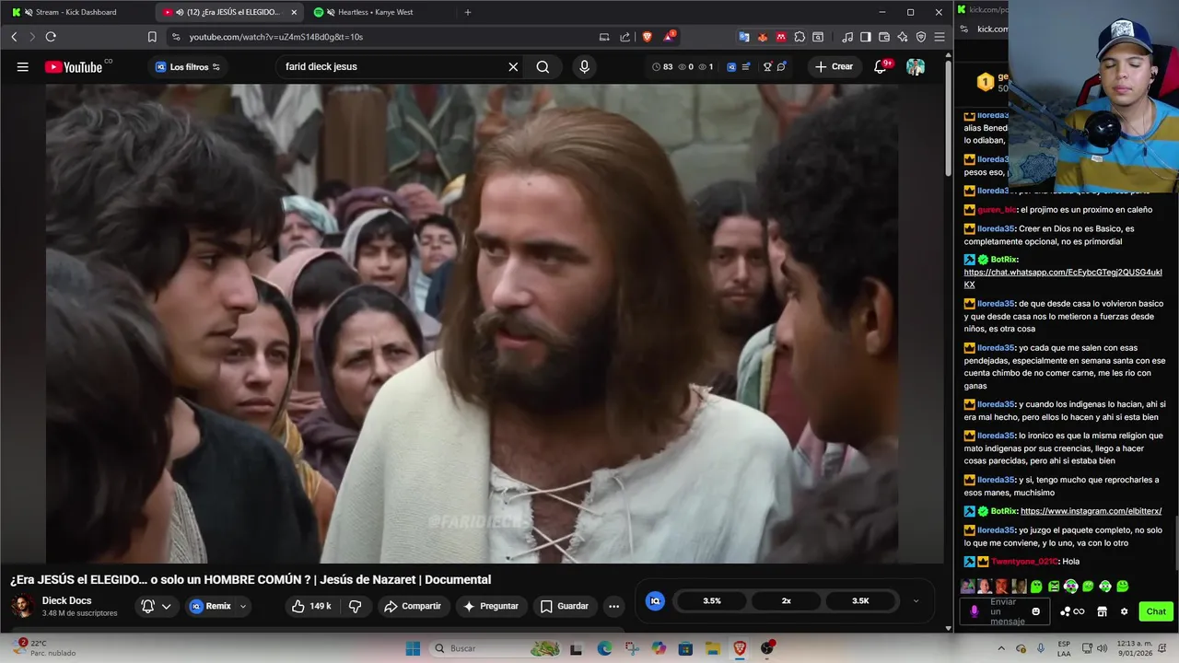Open YouTube notifications bell with 9+ badge
This screenshot has height=663, width=1179.
(x=881, y=66)
